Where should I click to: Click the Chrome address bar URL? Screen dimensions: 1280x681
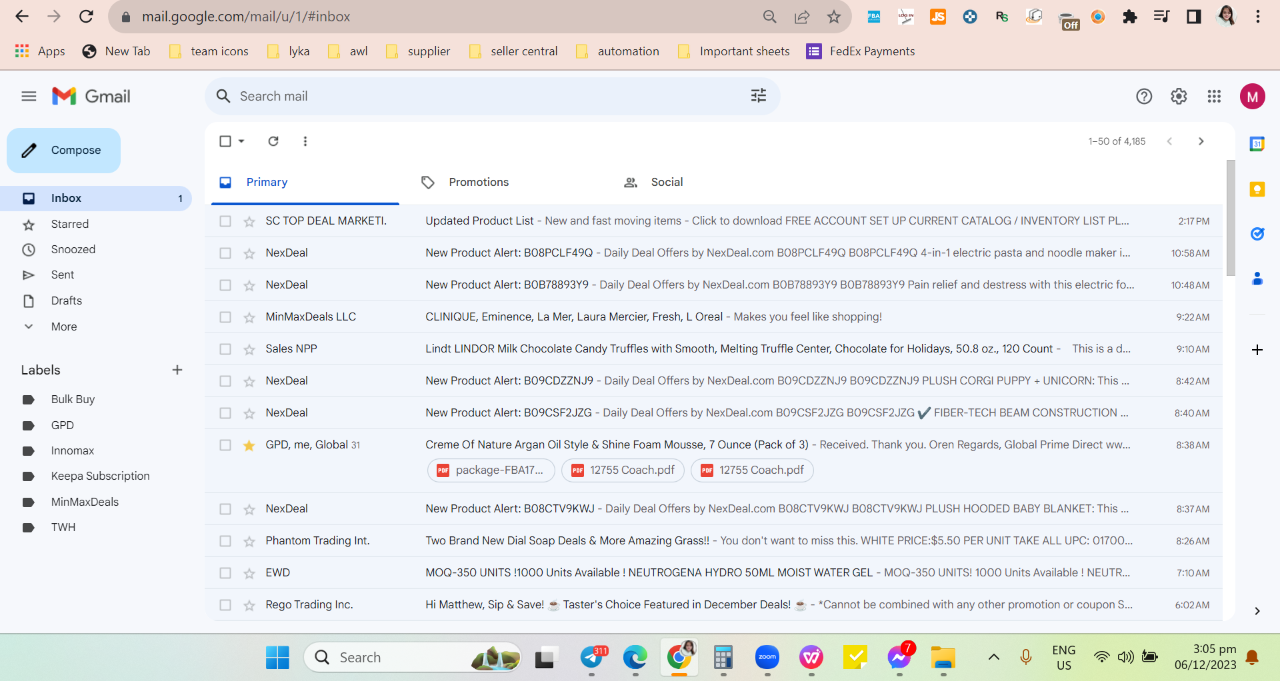click(246, 17)
